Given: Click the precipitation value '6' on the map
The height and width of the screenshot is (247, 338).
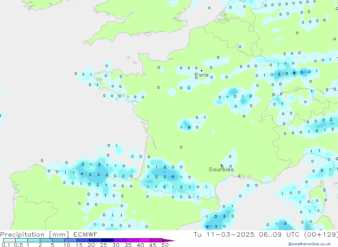Looking at the screenshot, I should click(207, 226).
